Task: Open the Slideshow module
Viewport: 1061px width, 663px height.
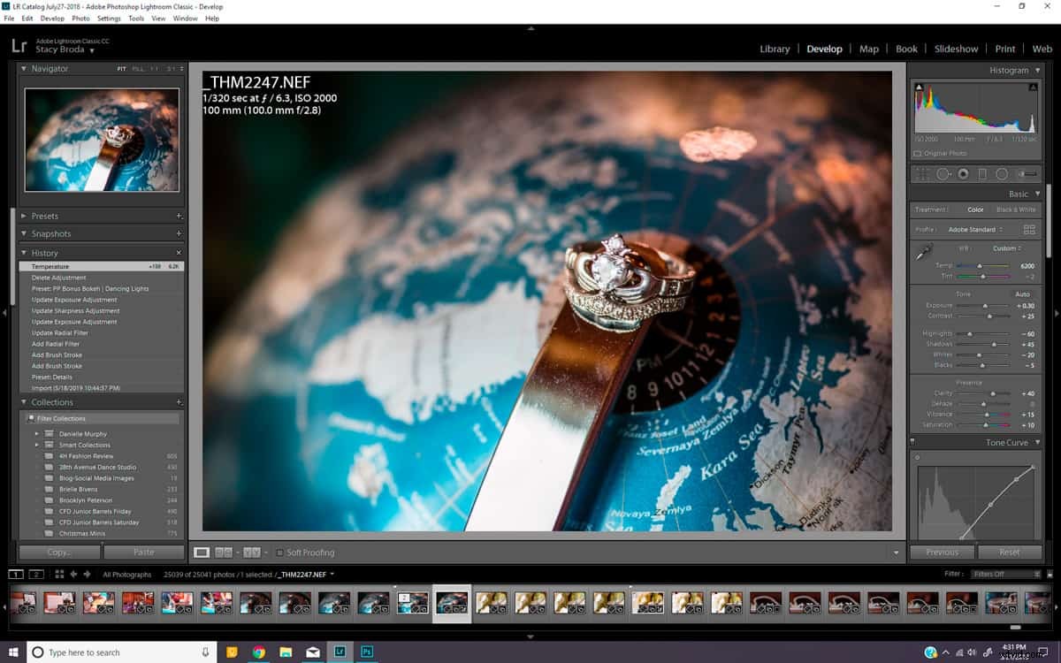Action: point(956,49)
